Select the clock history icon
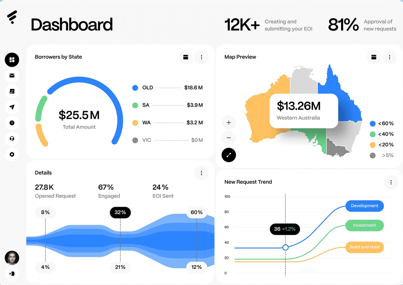The image size is (403, 285). pyautogui.click(x=12, y=123)
